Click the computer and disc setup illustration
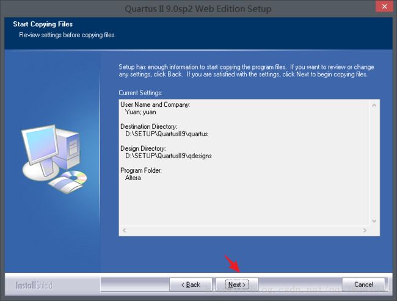 click(x=54, y=159)
